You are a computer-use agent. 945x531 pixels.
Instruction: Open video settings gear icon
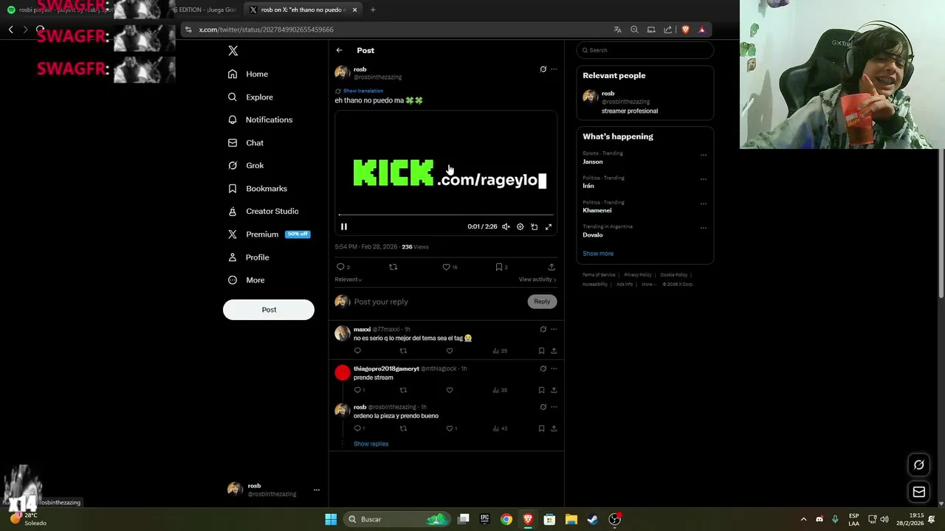pyautogui.click(x=520, y=226)
